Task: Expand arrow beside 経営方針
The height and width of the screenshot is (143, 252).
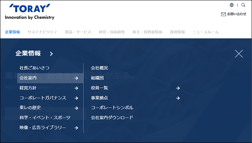Action: [76, 88]
